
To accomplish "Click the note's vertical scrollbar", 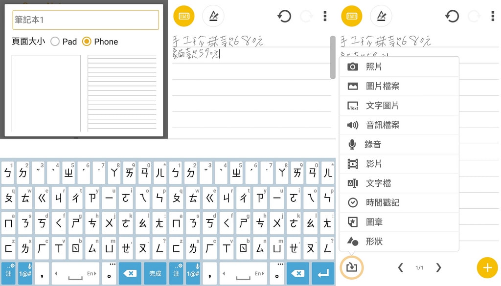I will [333, 57].
